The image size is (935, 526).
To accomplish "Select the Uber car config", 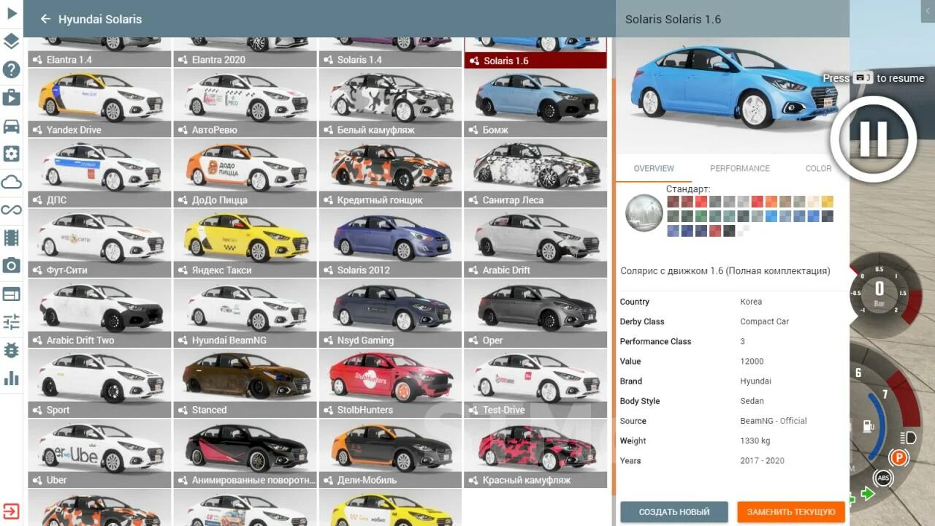I will coord(99,454).
